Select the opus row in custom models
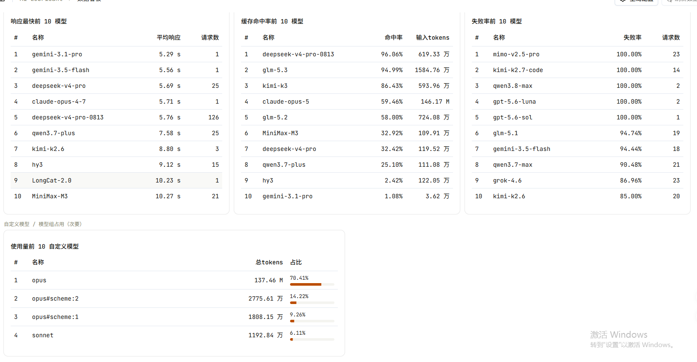The width and height of the screenshot is (697, 362). (x=174, y=280)
